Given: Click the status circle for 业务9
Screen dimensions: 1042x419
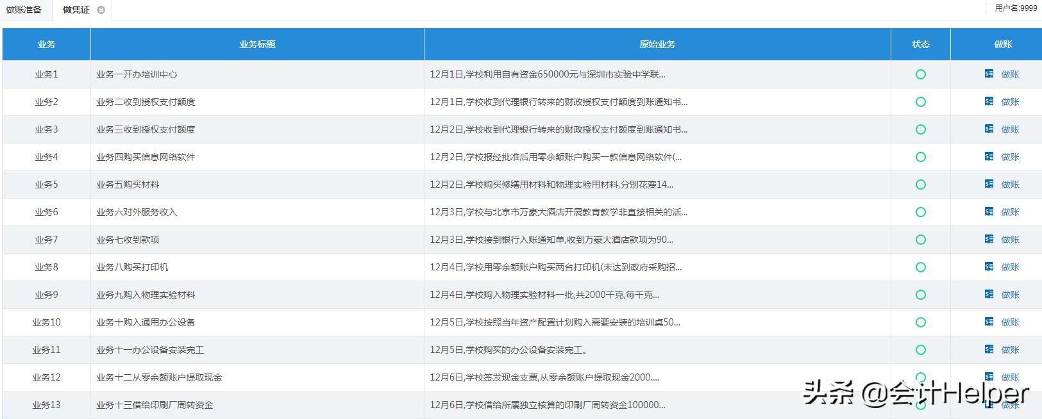Looking at the screenshot, I should [x=921, y=295].
